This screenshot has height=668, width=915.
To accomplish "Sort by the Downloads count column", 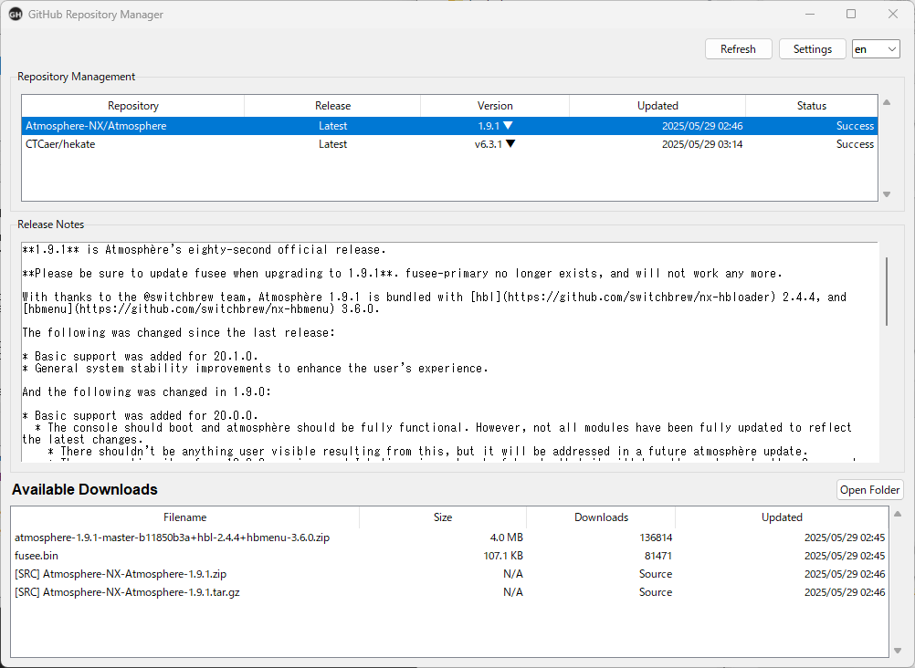I will 601,517.
